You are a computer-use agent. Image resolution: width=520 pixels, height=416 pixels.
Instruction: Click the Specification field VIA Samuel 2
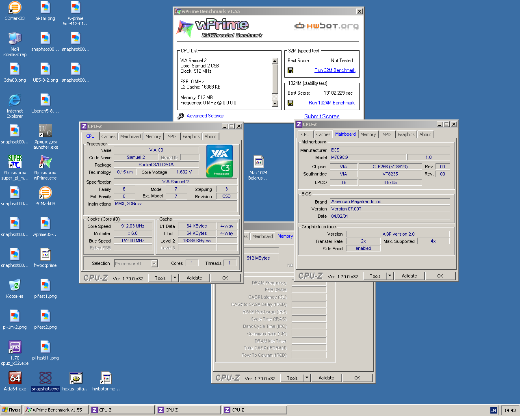[175, 182]
